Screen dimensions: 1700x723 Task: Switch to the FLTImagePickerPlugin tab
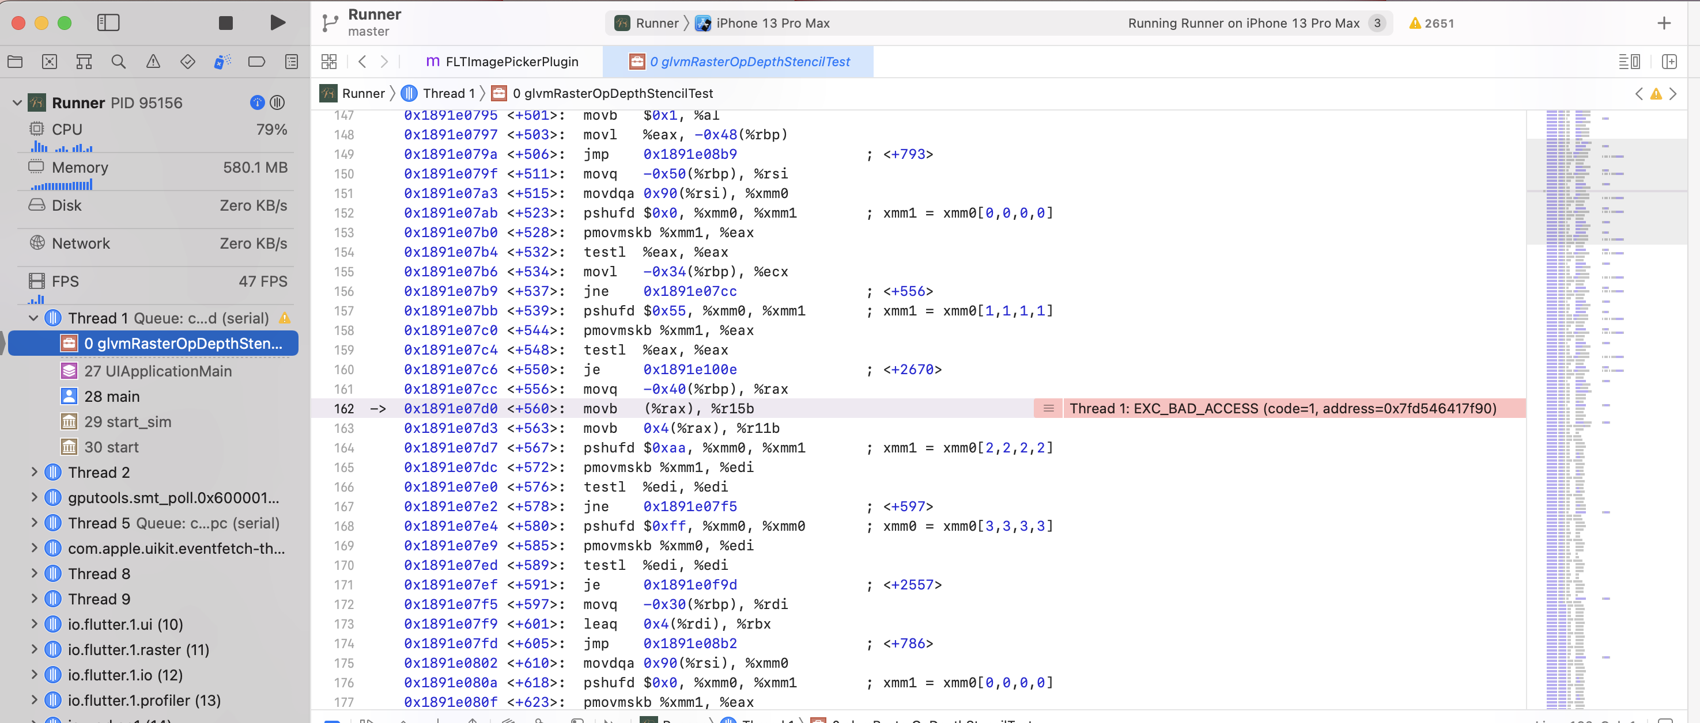point(512,61)
